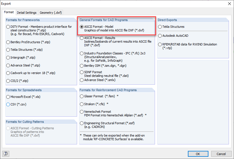
Task: Select Glaser Format (*.fem) option
Action: [x=82, y=96]
